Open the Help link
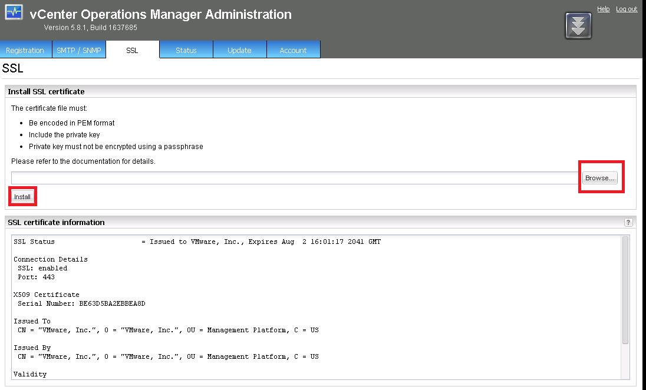 coord(603,9)
